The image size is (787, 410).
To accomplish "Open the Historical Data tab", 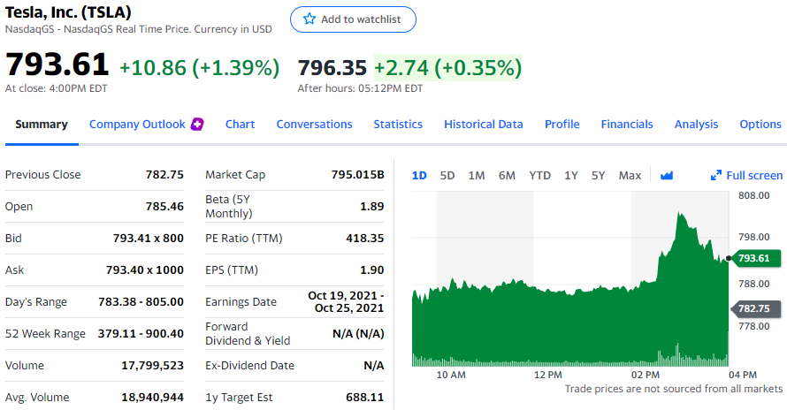I will [x=484, y=125].
